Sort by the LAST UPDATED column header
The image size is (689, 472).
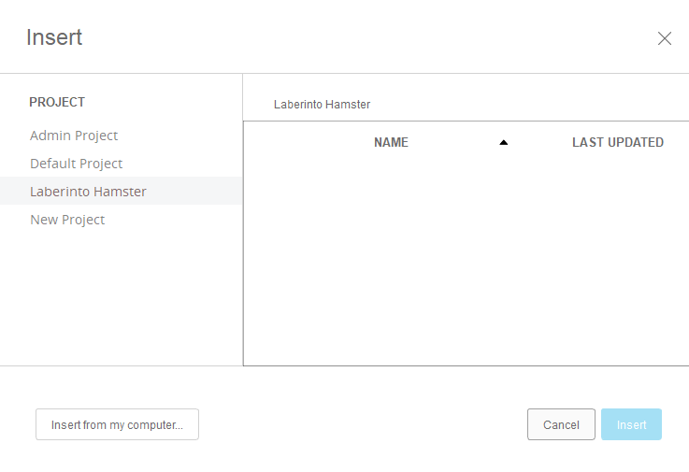(617, 143)
